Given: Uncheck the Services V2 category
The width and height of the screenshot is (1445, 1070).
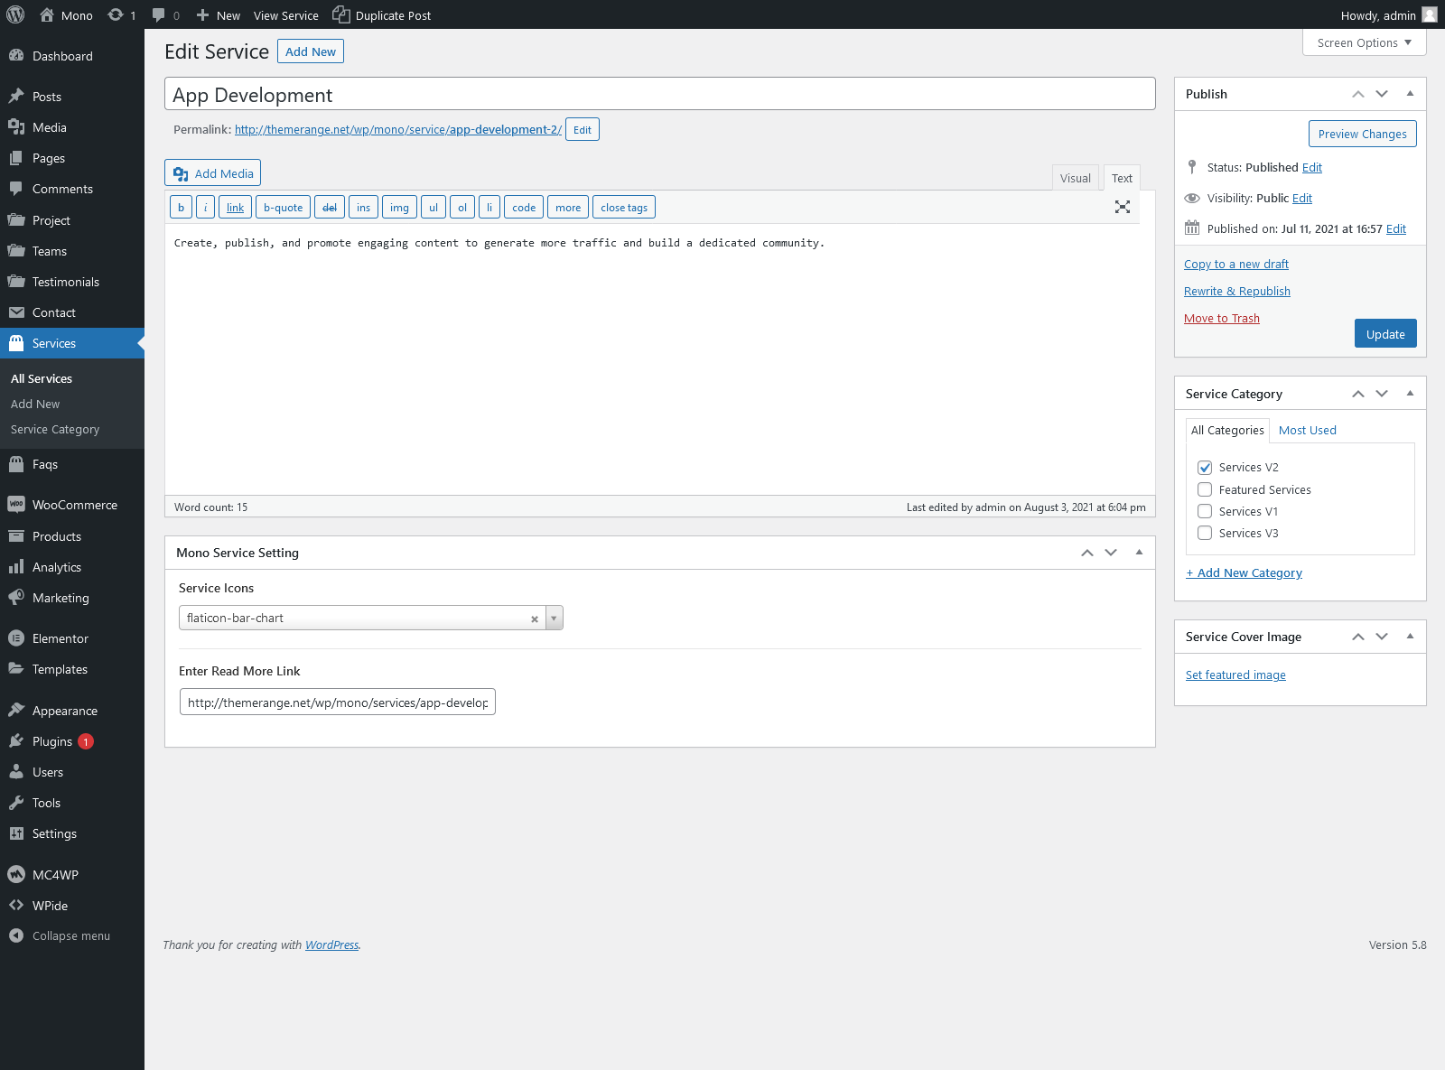Looking at the screenshot, I should coord(1205,467).
